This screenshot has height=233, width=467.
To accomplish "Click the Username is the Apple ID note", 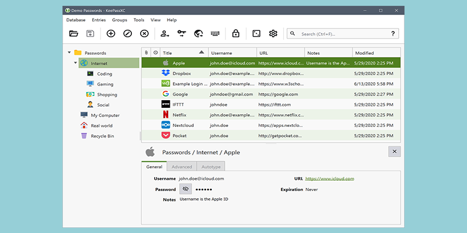I will pyautogui.click(x=204, y=199).
